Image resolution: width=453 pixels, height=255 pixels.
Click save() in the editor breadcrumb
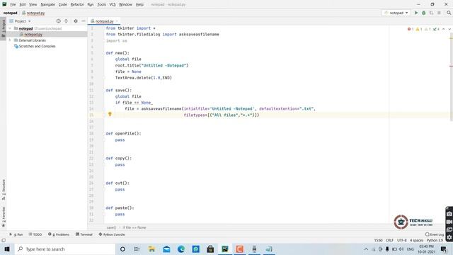tap(111, 227)
